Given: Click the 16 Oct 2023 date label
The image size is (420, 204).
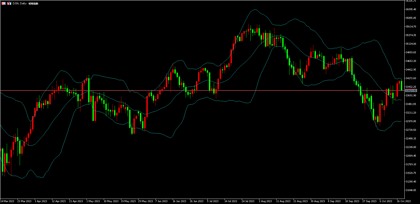Looking at the screenshot, I should click(x=404, y=201).
